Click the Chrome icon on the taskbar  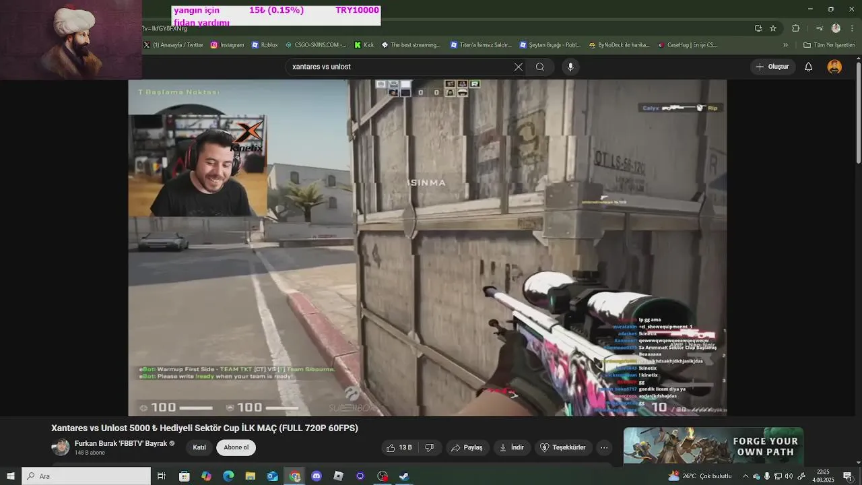click(x=295, y=476)
